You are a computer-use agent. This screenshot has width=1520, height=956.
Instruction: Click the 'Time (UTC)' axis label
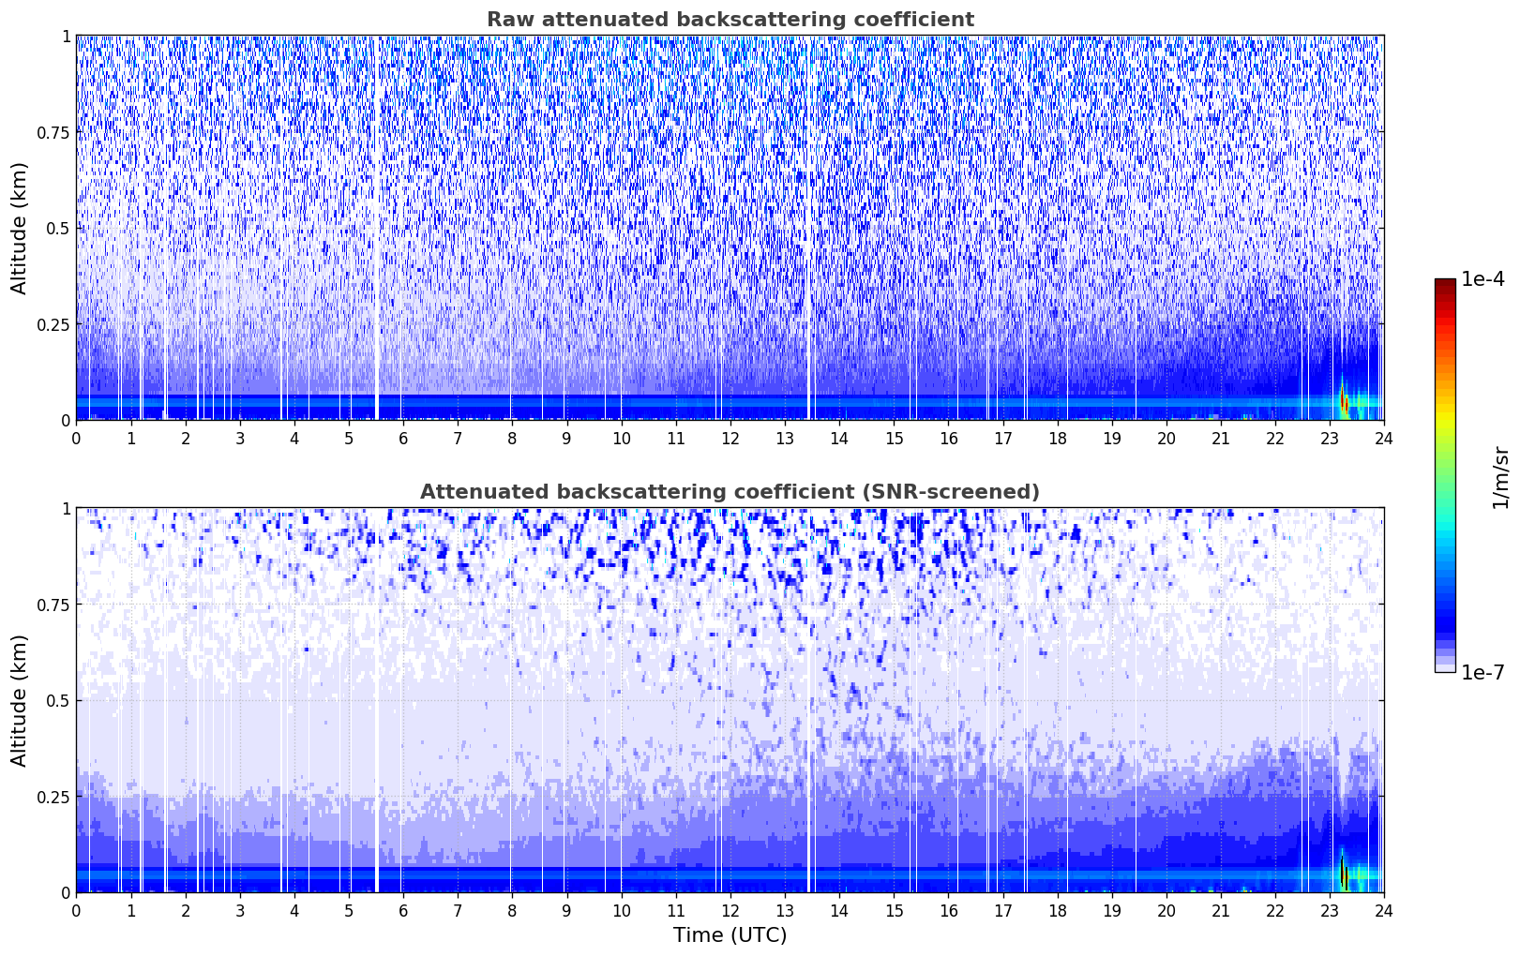coord(730,935)
